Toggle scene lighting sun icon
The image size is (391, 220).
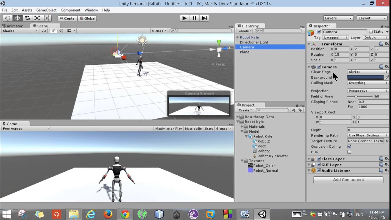[53, 31]
